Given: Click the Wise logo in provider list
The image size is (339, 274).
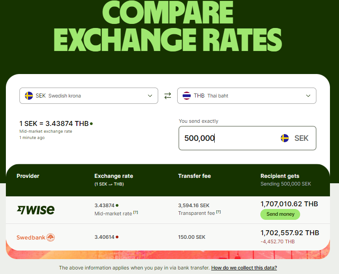Looking at the screenshot, I should 36,209.
